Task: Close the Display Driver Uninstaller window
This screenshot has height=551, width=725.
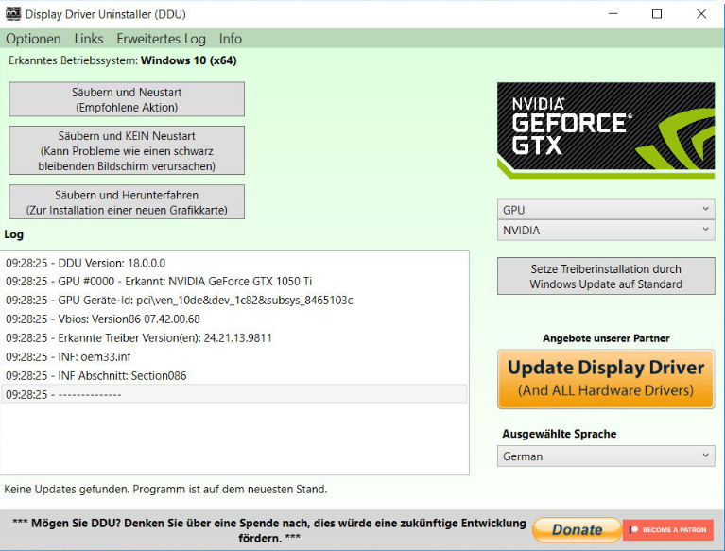Action: [x=701, y=14]
